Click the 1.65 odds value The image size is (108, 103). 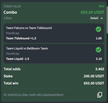click(x=99, y=38)
